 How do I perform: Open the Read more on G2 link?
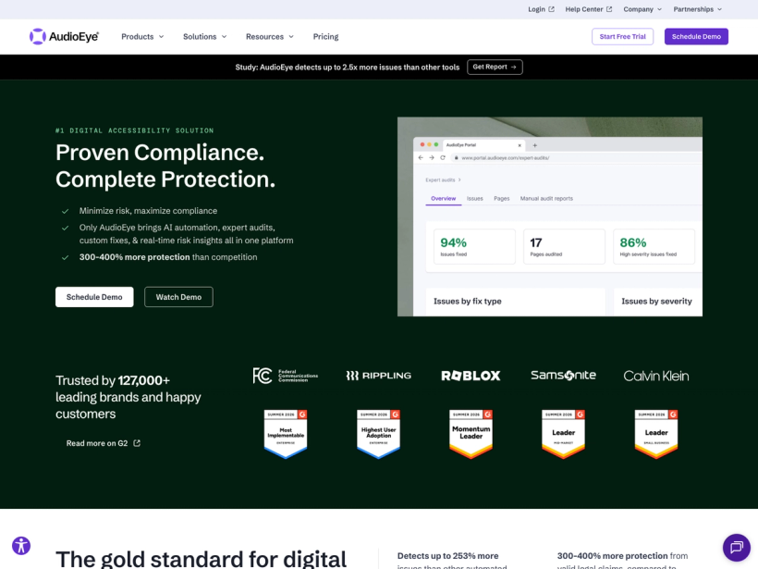[103, 443]
